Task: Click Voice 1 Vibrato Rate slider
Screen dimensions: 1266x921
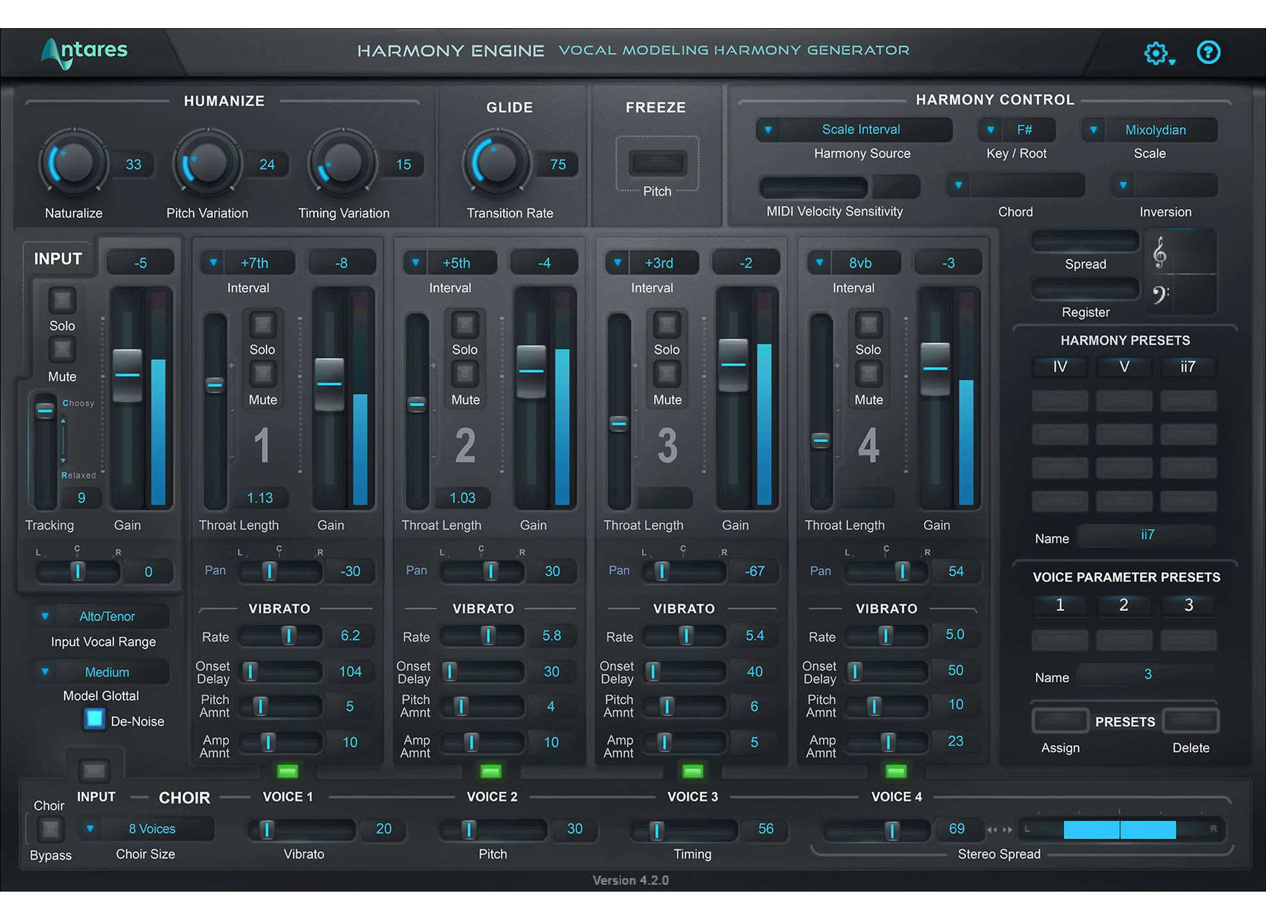Action: (x=280, y=635)
